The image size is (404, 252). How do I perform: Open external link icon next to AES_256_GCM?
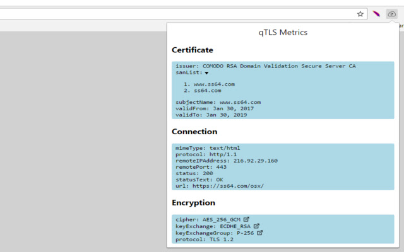point(246,219)
